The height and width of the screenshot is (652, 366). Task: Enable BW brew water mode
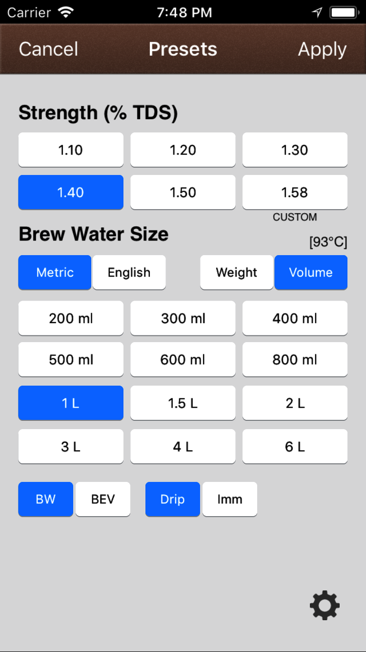[x=45, y=499]
